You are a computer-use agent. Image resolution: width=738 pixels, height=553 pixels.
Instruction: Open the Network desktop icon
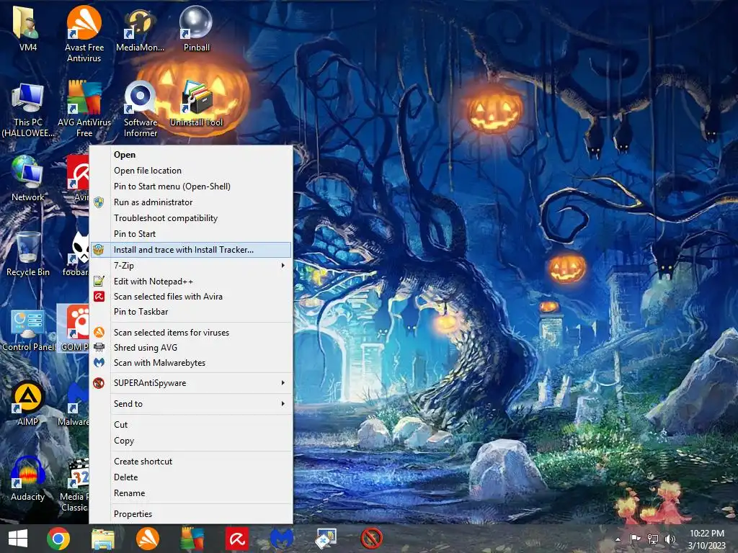point(28,179)
